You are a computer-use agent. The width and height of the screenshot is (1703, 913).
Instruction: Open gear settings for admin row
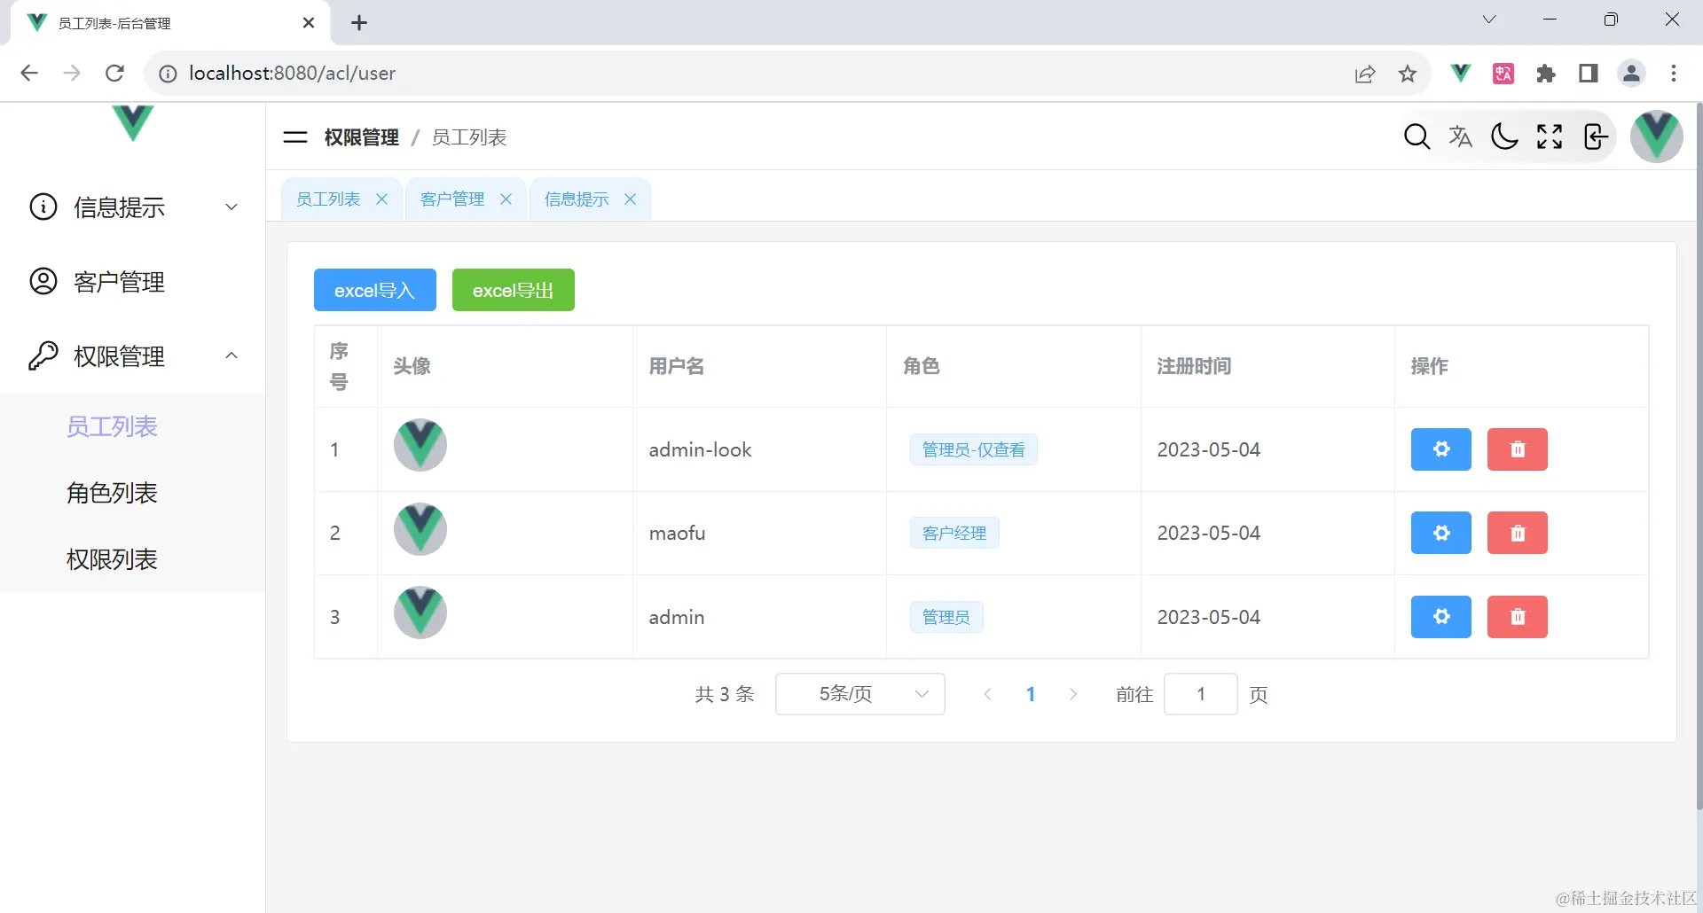[1440, 617]
